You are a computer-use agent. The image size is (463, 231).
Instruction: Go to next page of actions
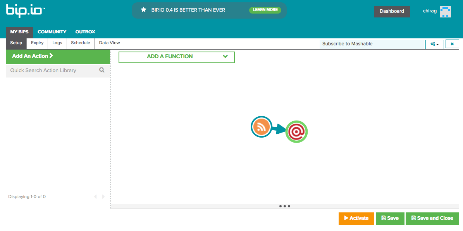pos(103,197)
